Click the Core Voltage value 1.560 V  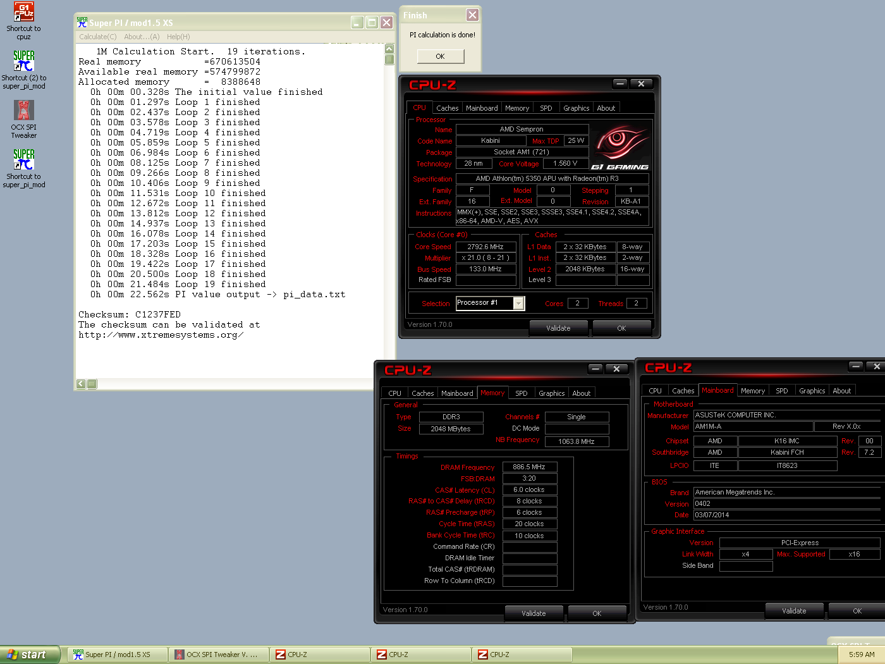pyautogui.click(x=566, y=163)
